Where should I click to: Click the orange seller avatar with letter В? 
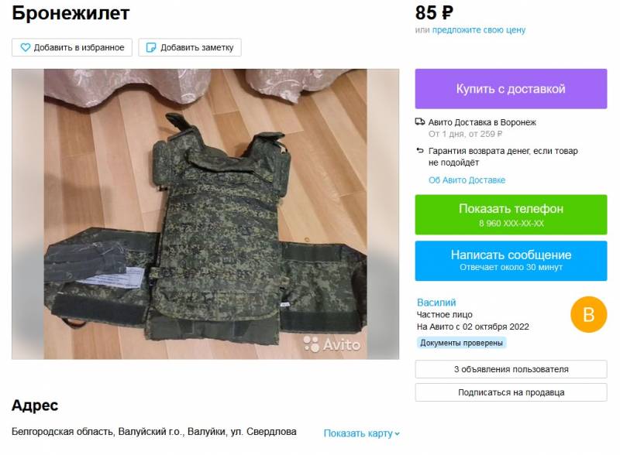[589, 314]
